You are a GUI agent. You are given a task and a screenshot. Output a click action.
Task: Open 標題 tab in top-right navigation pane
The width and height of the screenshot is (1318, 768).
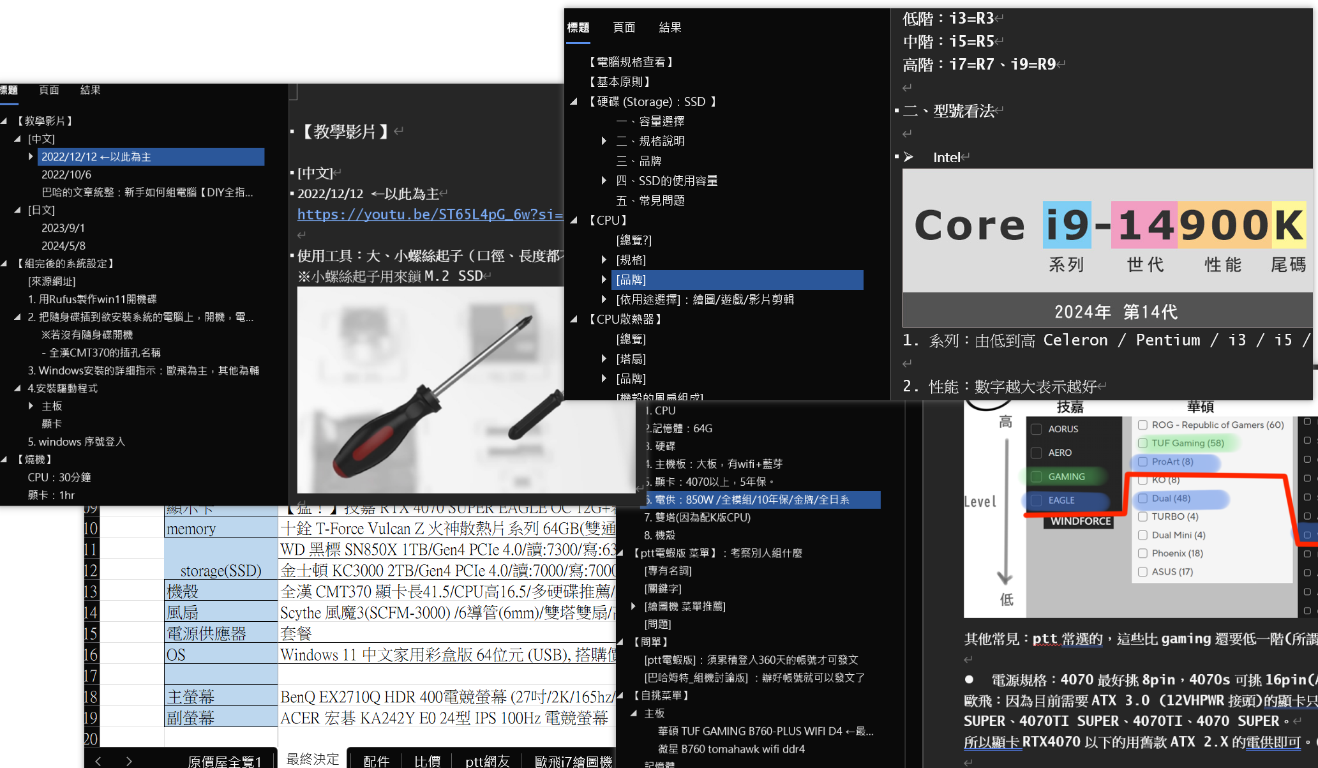[x=578, y=27]
